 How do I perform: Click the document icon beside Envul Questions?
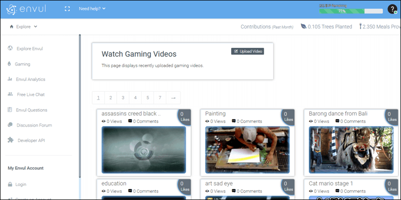point(10,109)
